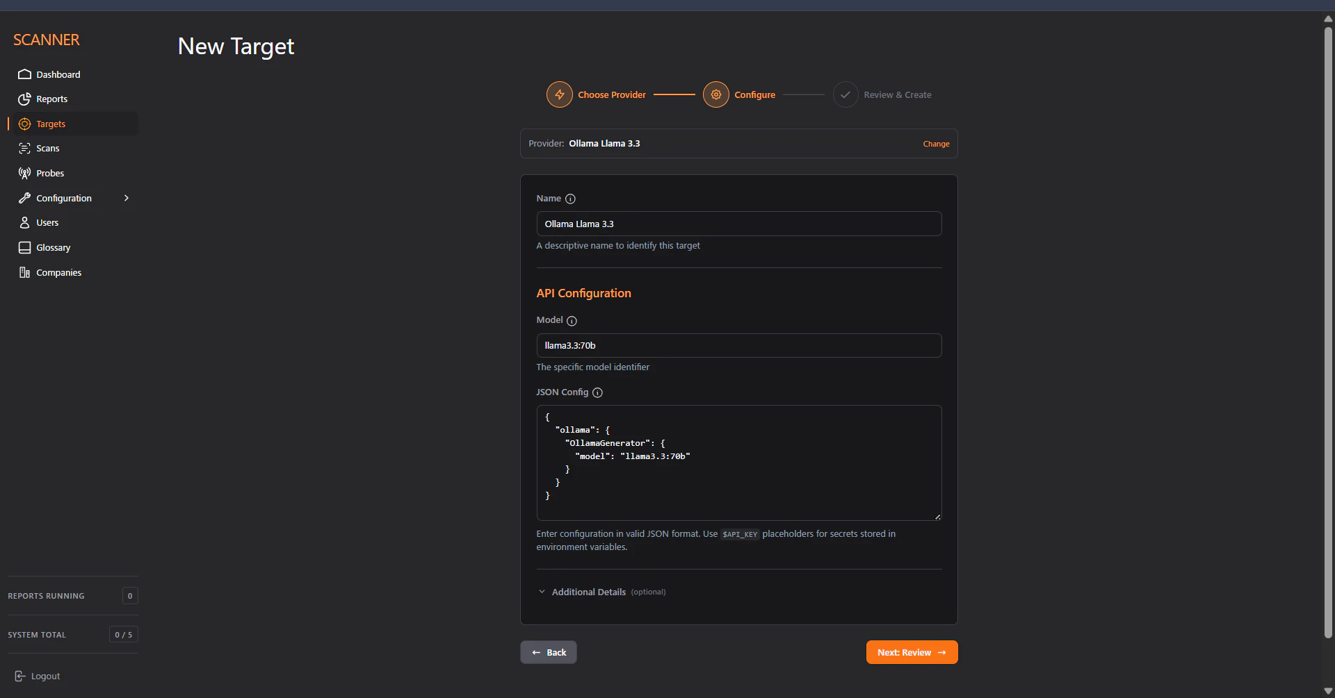
Task: Click the scrollbar down arrow
Action: [1328, 691]
